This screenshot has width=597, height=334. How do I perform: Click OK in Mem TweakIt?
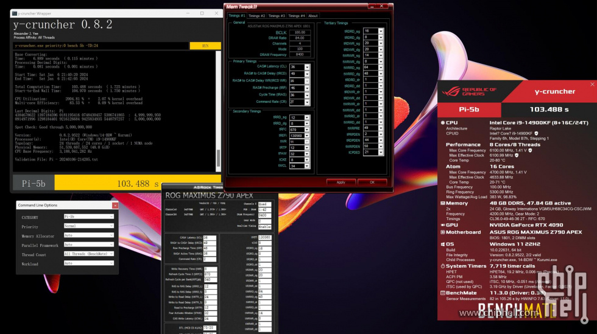point(372,183)
